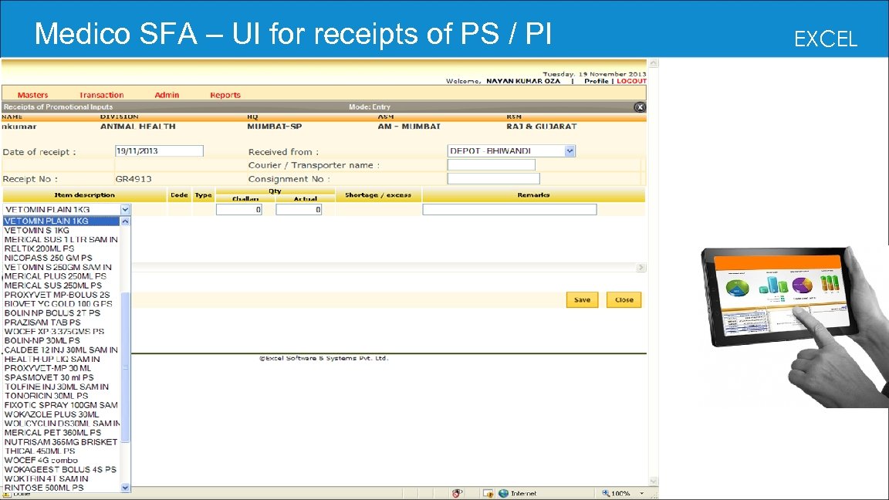Click the Consignment No input box
Screen dimensions: 889x500
tap(492, 177)
